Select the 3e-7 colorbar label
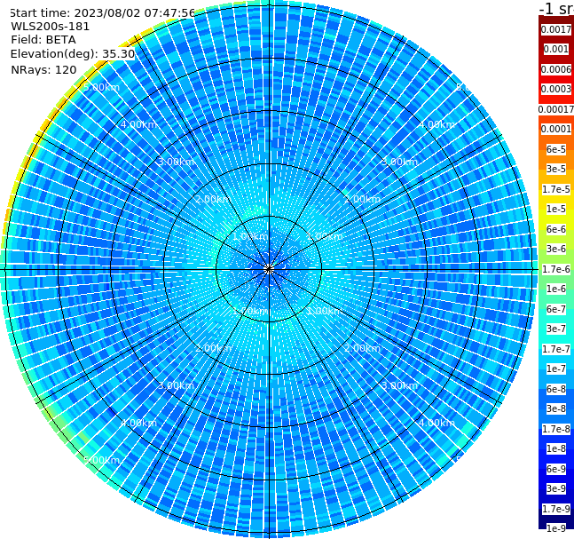Screen dimensions: 574x539 556,329
